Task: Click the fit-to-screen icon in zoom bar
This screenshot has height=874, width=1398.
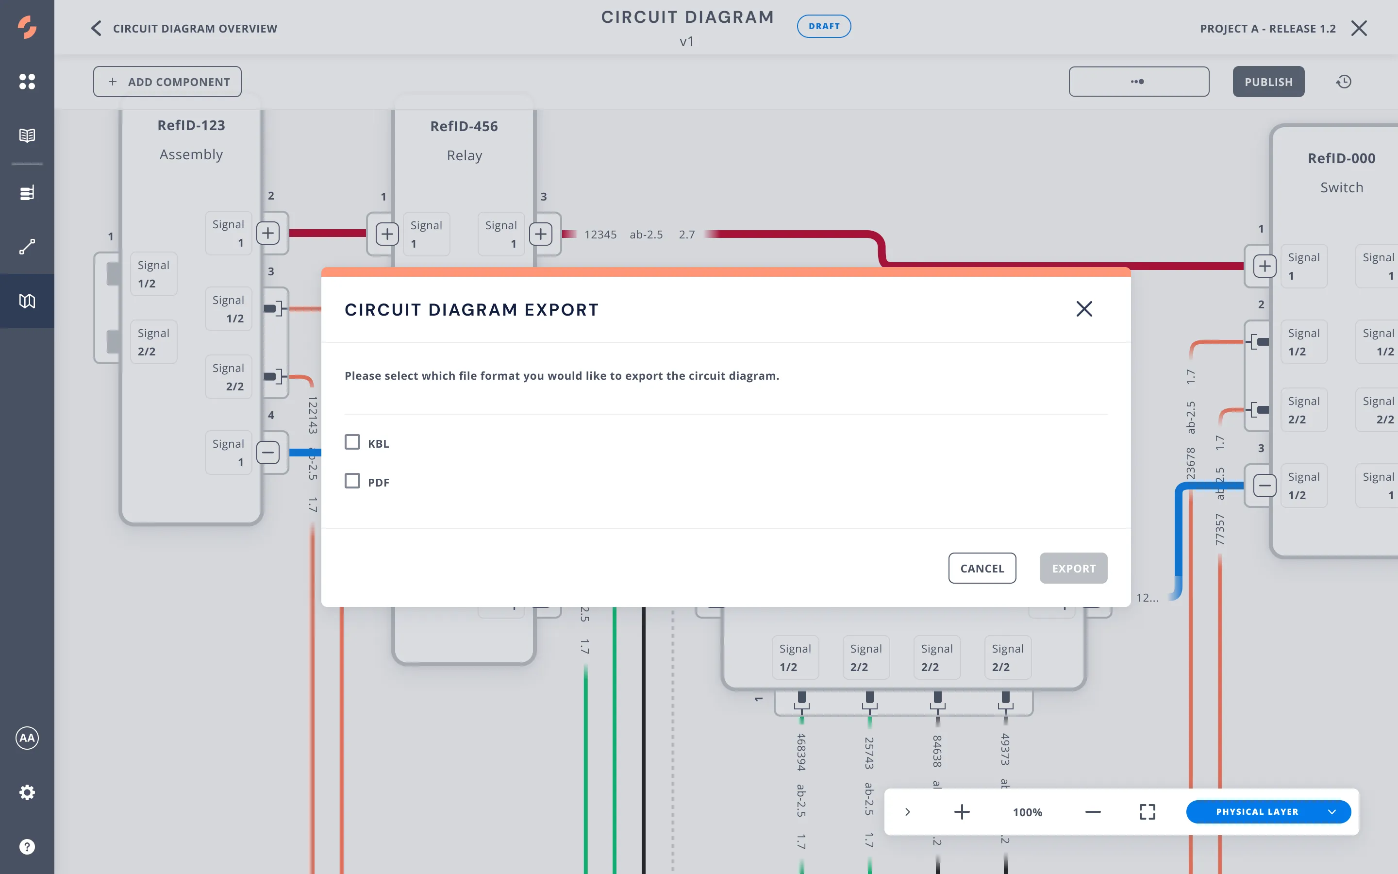Action: (x=1148, y=811)
